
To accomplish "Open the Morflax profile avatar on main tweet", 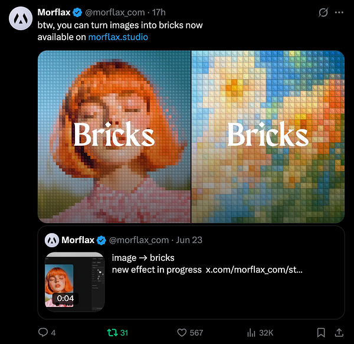I will (21, 18).
